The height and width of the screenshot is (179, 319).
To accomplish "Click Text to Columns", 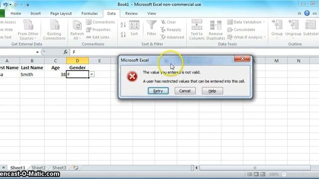I will pos(197,30).
